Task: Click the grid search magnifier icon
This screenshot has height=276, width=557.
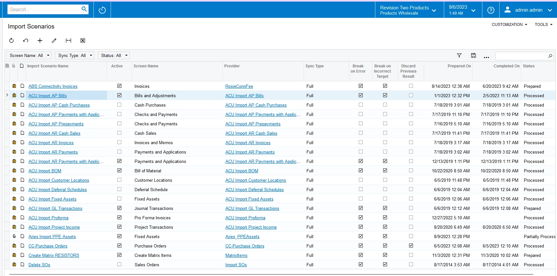Action: [x=550, y=56]
